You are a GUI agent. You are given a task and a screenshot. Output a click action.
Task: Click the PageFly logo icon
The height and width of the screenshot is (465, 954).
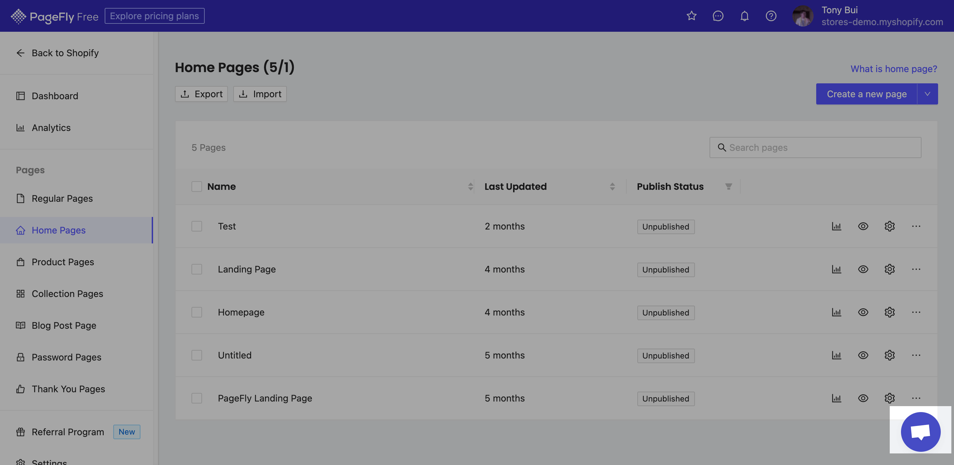18,16
